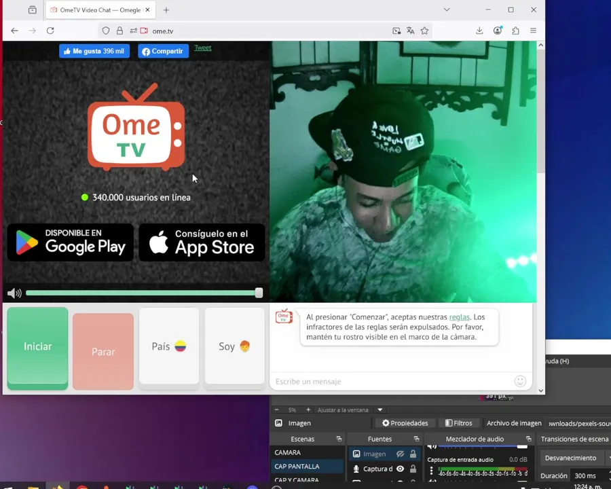Screen dimensions: 611x489
Task: Click the Archivo de imagen path field
Action: pos(578,423)
